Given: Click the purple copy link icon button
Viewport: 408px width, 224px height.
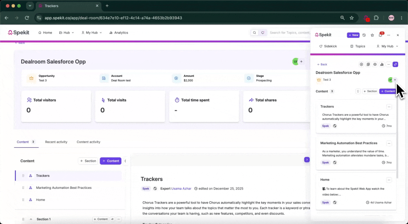Looking at the screenshot, I should [x=395, y=64].
